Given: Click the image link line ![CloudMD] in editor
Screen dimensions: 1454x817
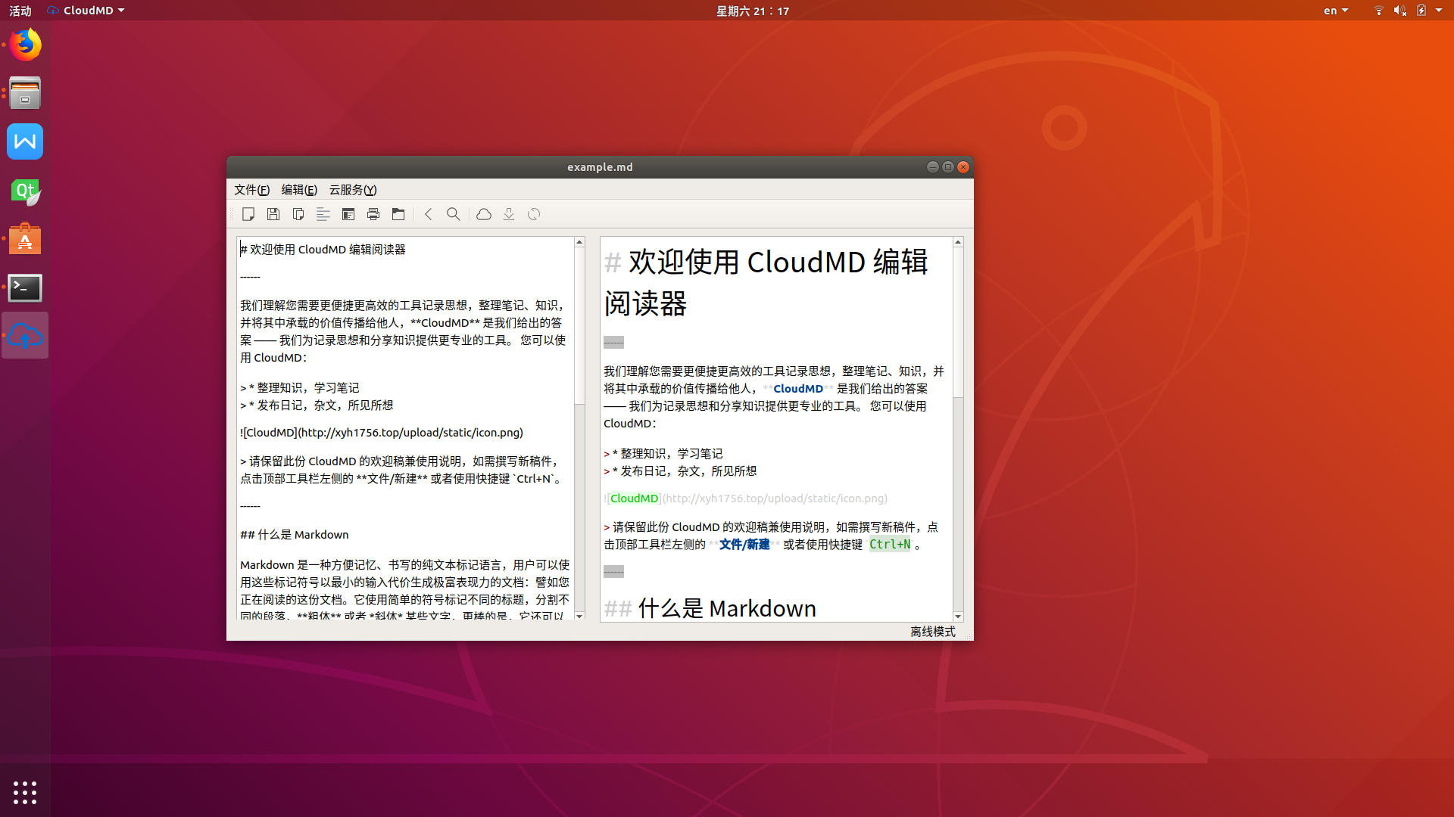Looking at the screenshot, I should click(382, 433).
